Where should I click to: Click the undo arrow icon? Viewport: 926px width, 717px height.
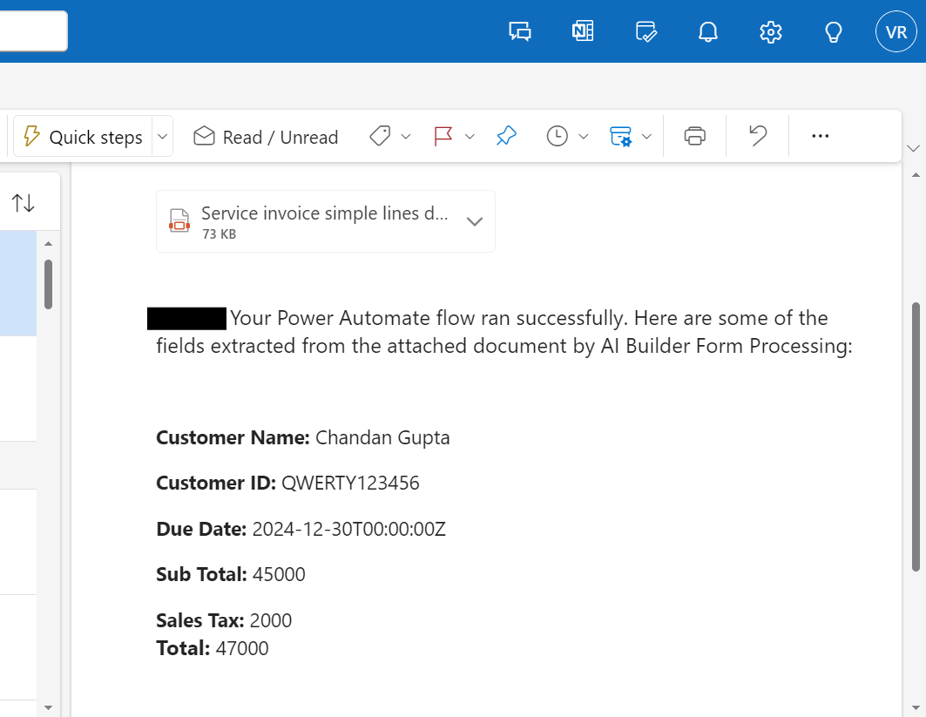pyautogui.click(x=758, y=136)
